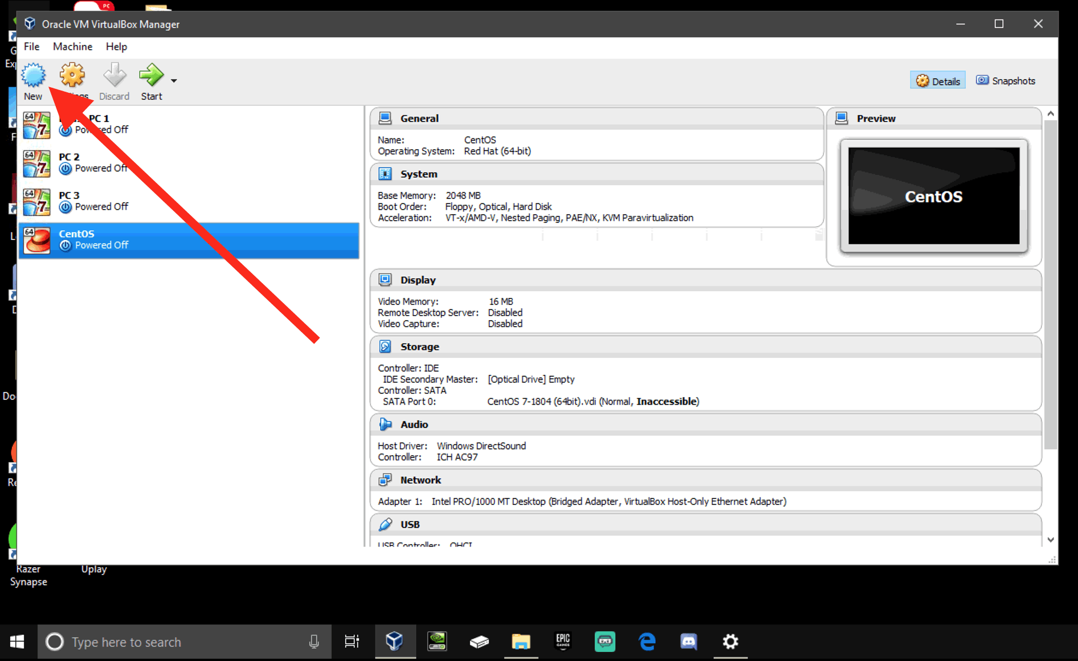This screenshot has width=1078, height=661.
Task: Click the USB section icon
Action: [x=385, y=524]
